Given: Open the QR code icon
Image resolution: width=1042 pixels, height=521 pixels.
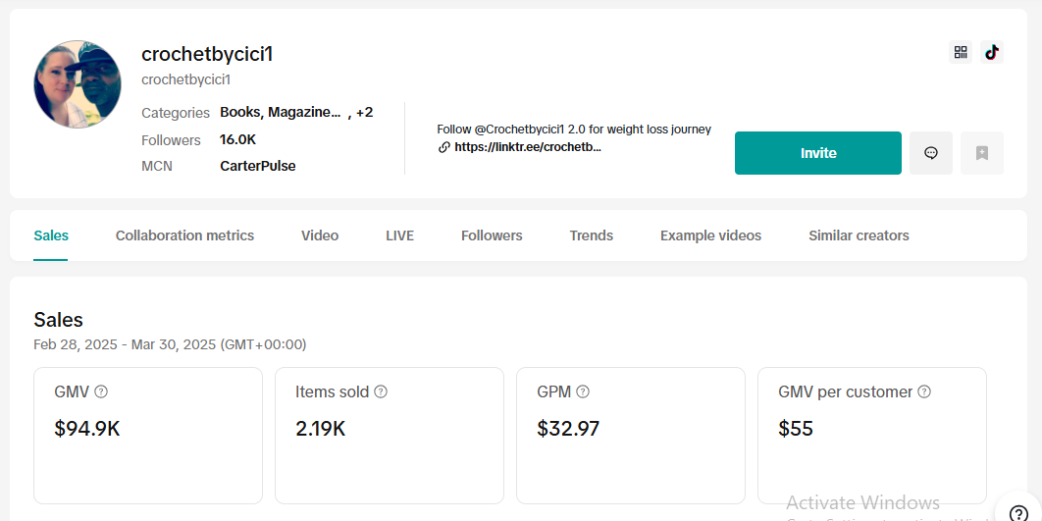Looking at the screenshot, I should tap(960, 52).
